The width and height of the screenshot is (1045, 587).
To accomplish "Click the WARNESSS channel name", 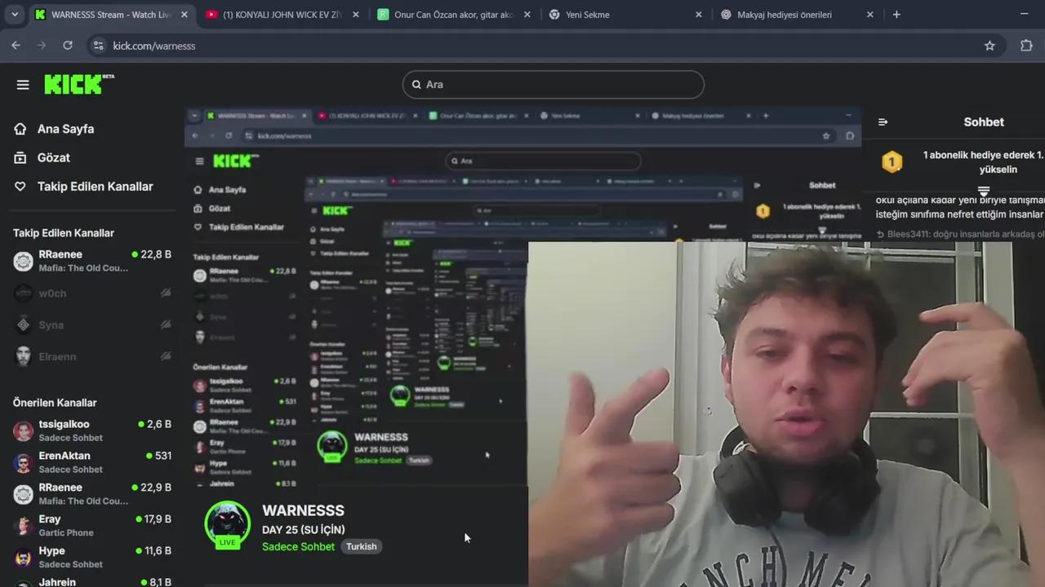I will tap(303, 510).
